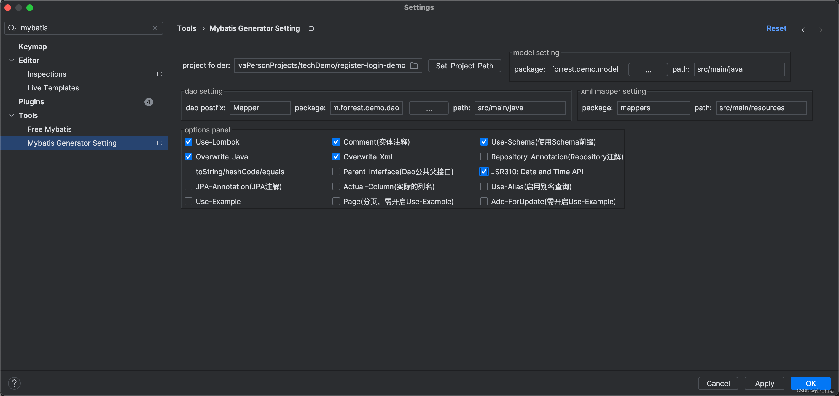Viewport: 839px width, 396px height.
Task: Browse project folder with folder icon
Action: pos(414,66)
